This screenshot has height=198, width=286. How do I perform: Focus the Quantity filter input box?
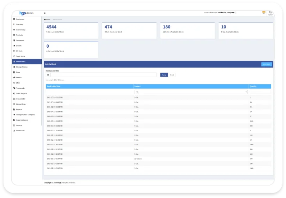(260, 92)
